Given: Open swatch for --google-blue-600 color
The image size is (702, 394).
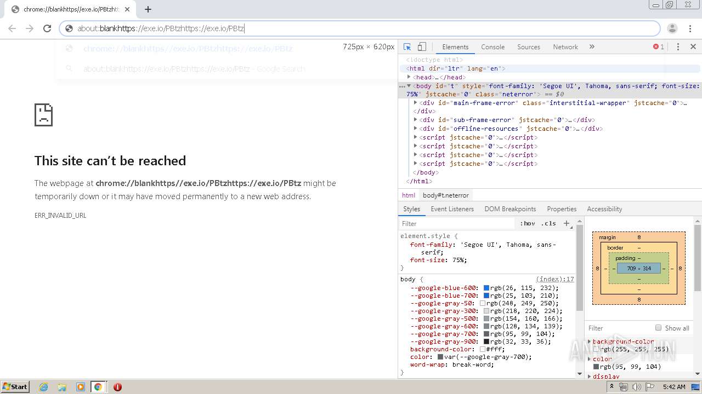Looking at the screenshot, I should pyautogui.click(x=486, y=288).
